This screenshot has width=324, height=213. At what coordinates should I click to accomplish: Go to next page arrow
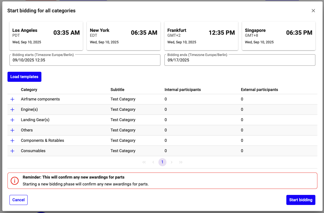pyautogui.click(x=172, y=162)
